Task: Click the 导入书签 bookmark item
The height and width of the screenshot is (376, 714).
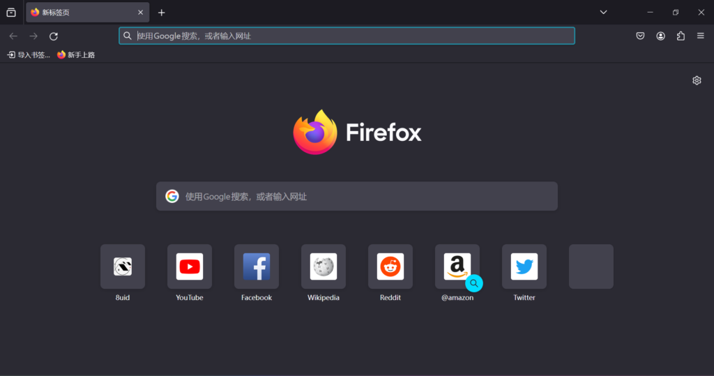Action: tap(29, 54)
